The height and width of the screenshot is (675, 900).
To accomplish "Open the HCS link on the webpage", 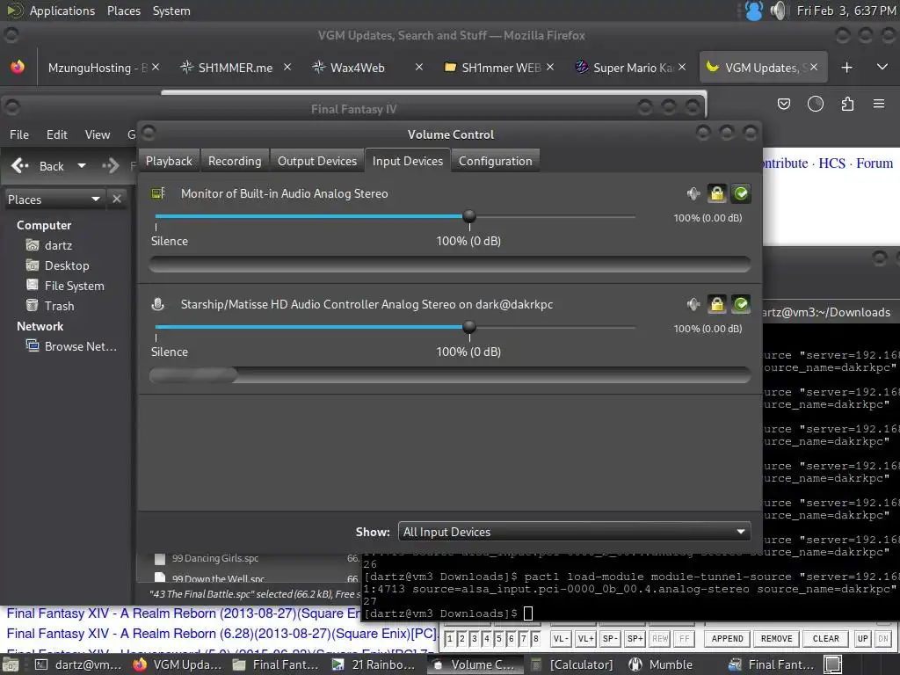I will (831, 163).
